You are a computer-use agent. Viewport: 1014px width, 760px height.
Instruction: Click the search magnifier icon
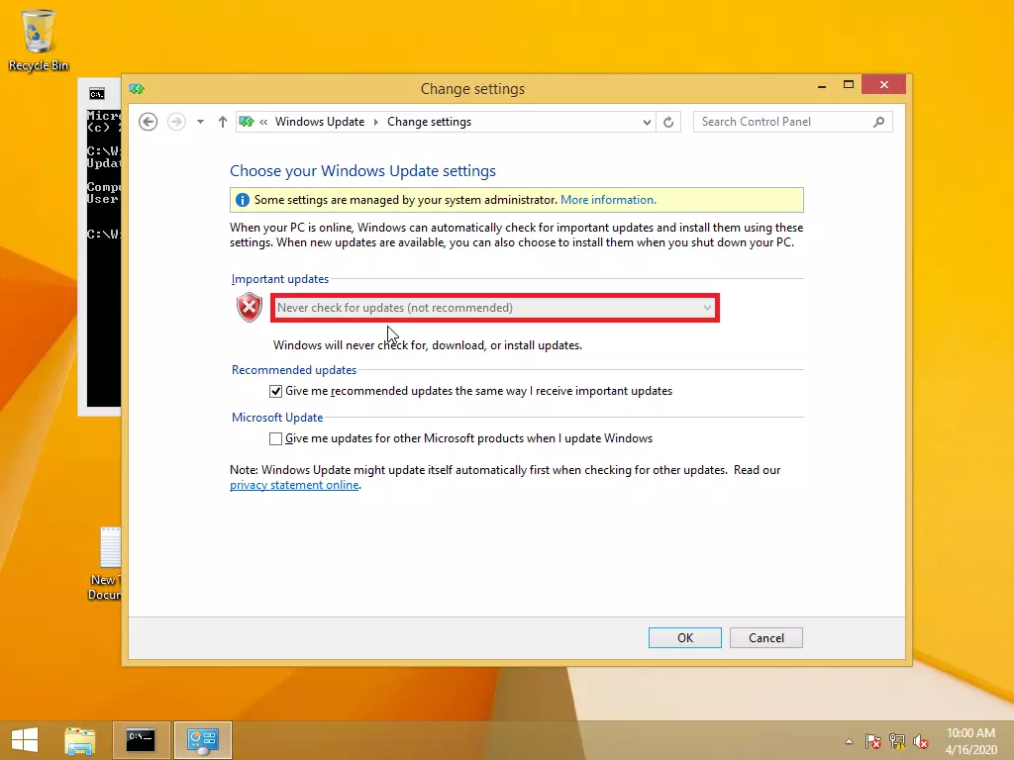click(878, 122)
